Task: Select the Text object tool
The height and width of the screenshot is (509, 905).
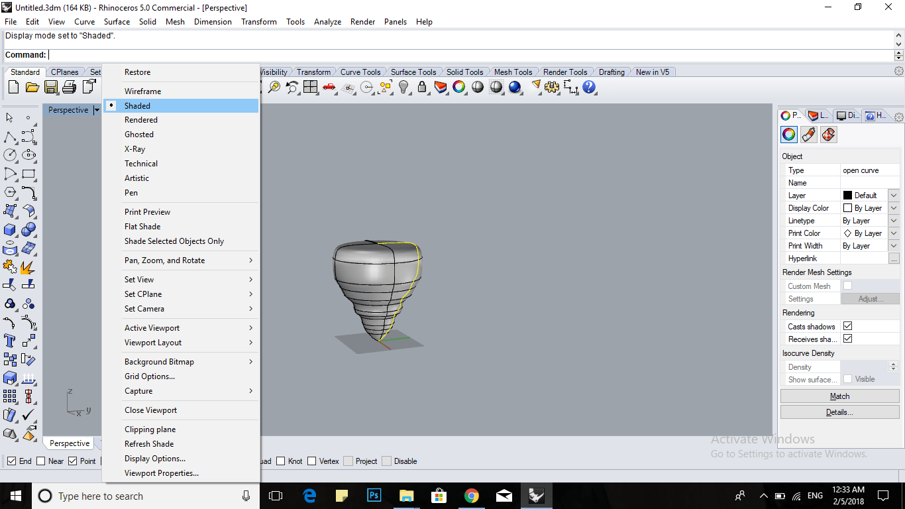Action: 10,341
